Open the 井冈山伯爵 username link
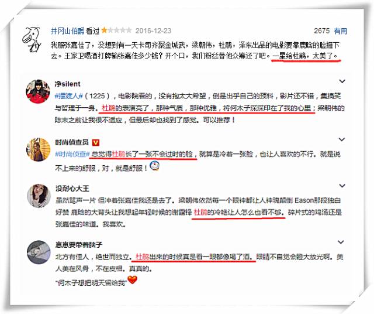This screenshot has height=314, width=374. click(x=68, y=31)
